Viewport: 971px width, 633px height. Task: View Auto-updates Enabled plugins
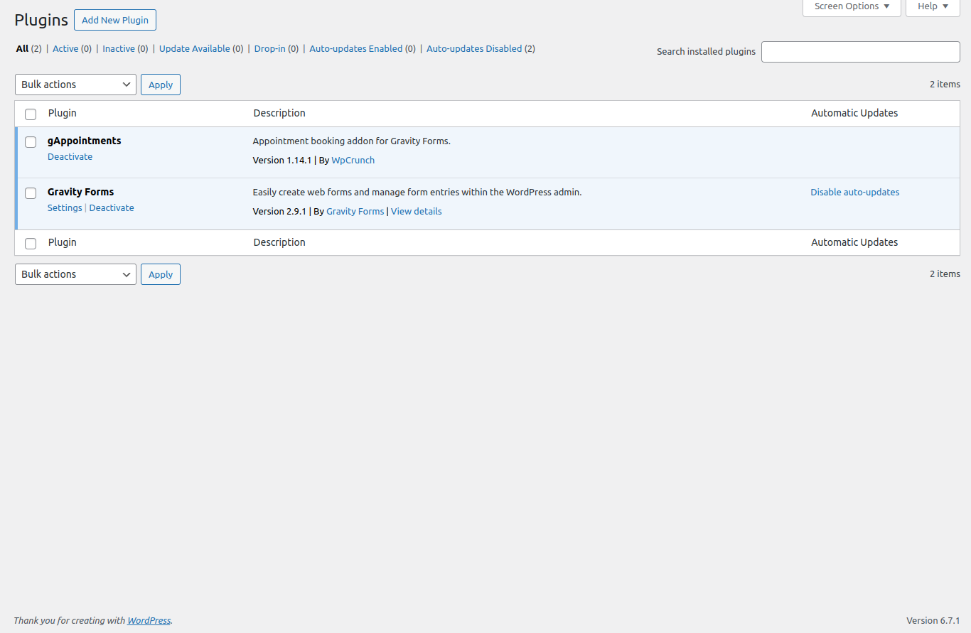pos(356,49)
